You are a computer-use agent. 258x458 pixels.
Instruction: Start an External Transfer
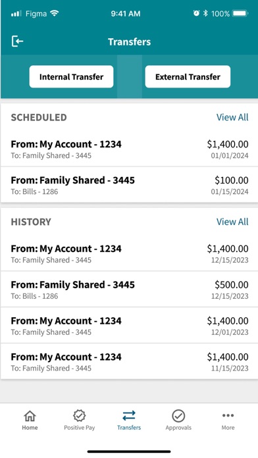pos(188,76)
